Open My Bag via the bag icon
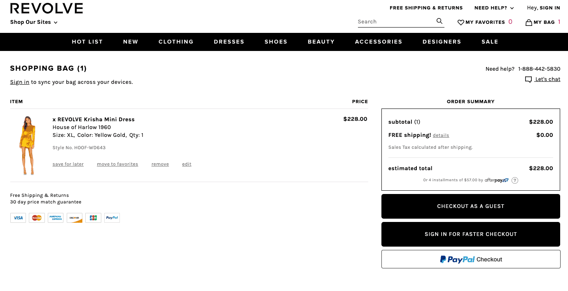The width and height of the screenshot is (568, 291). pos(528,22)
